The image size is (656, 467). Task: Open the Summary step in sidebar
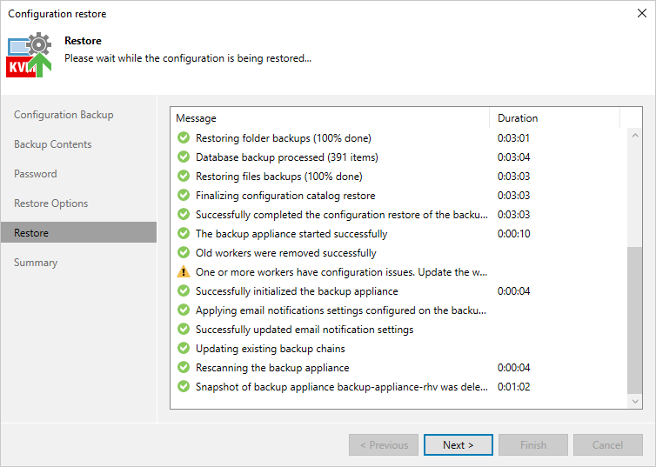(x=36, y=263)
